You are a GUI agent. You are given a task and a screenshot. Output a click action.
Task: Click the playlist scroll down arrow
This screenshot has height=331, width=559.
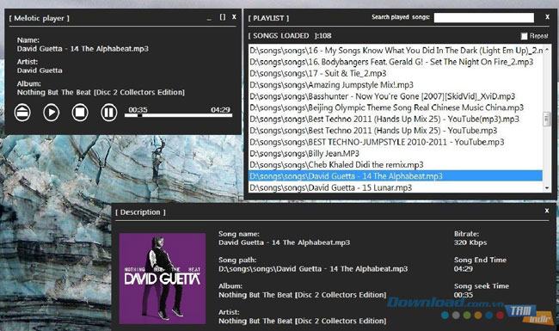point(547,187)
